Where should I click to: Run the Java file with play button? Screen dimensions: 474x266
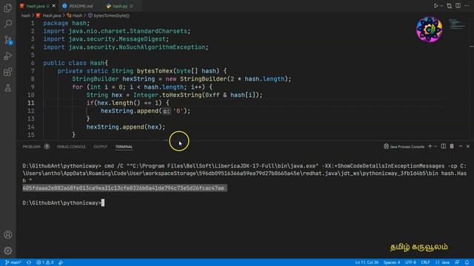(435, 6)
